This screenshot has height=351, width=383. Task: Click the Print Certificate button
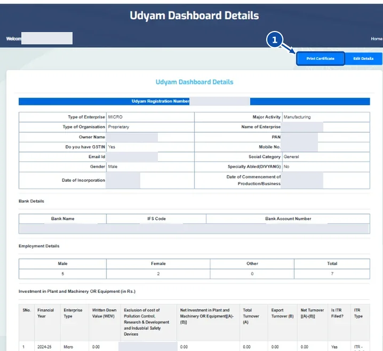pyautogui.click(x=320, y=59)
